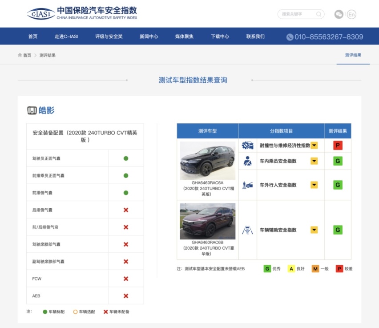This screenshot has height=328, width=379.
Task: Click the vehicle assistance safety index icon
Action: point(247,230)
